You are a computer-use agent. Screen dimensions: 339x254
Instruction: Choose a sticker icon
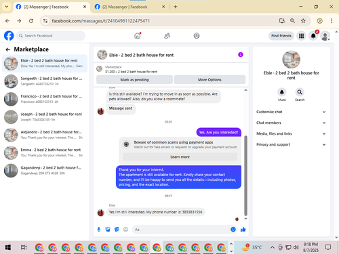117,230
